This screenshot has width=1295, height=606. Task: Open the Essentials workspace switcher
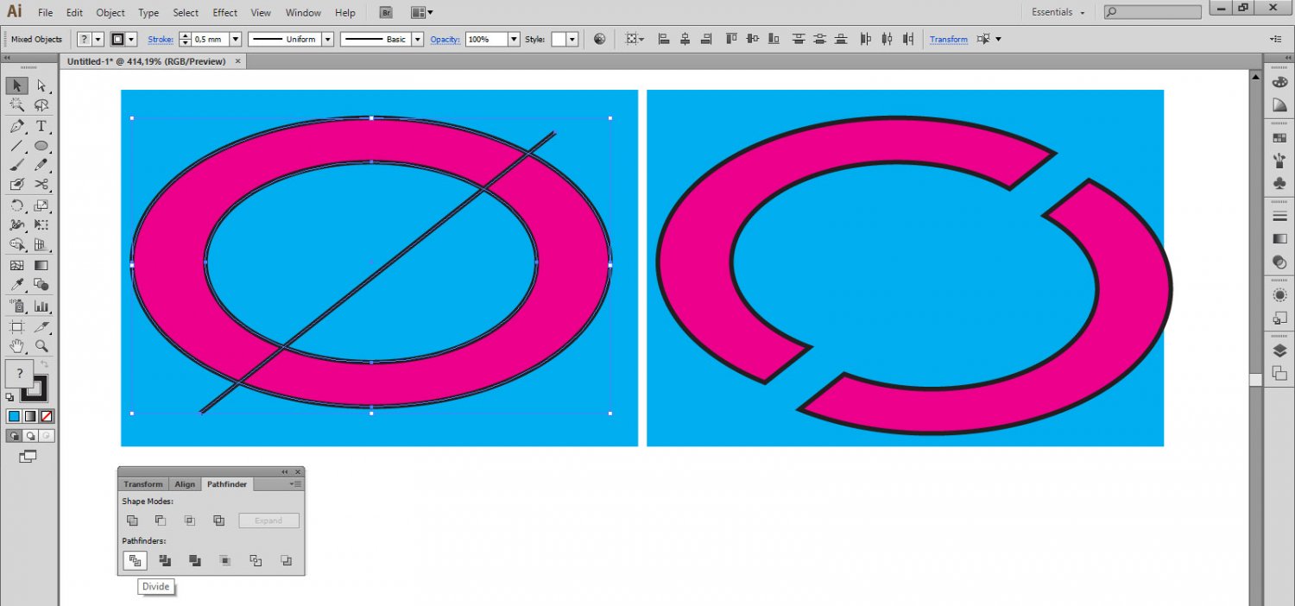tap(1058, 12)
